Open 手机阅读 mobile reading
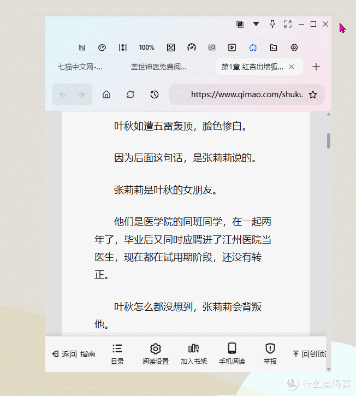 point(232,354)
